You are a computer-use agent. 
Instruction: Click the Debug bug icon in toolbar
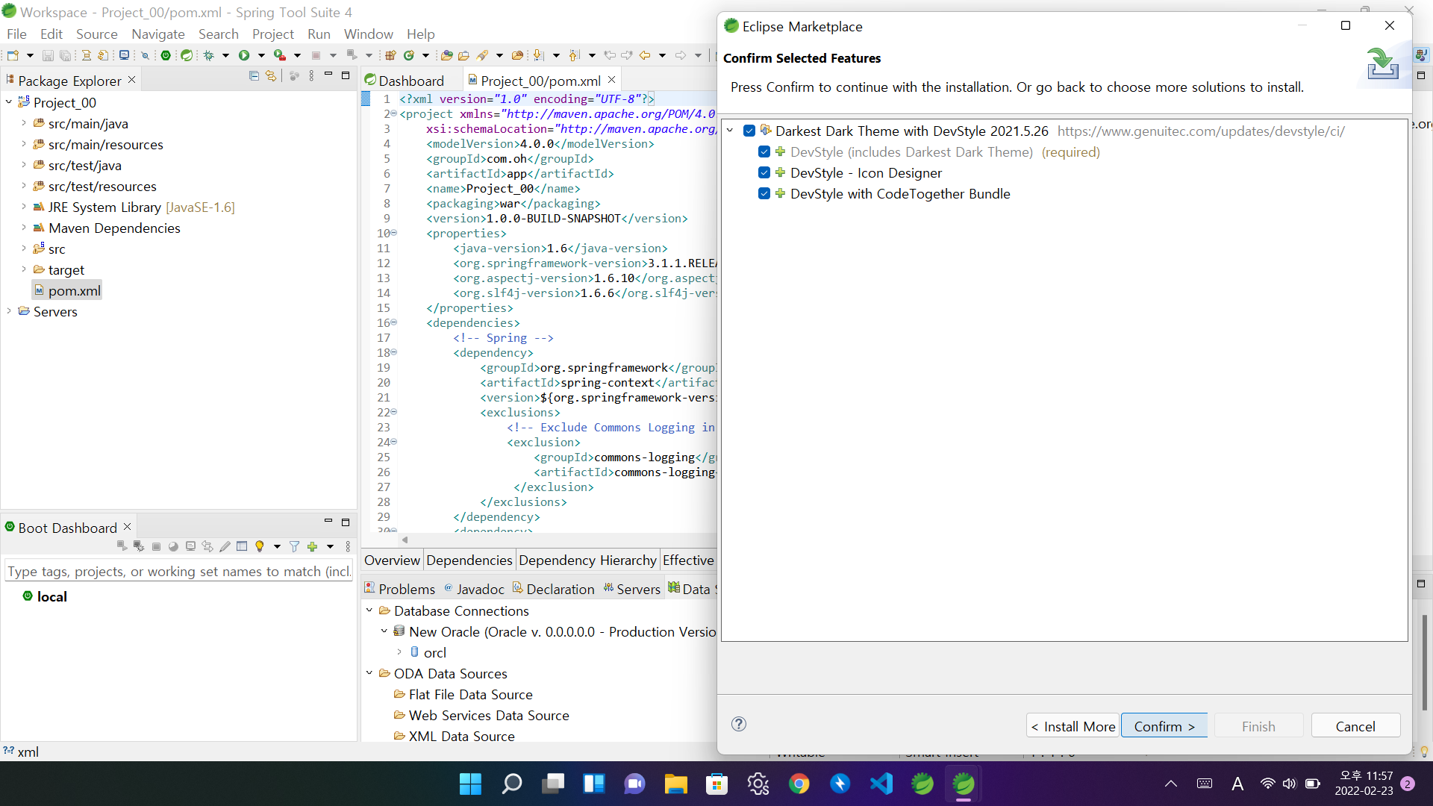coord(209,55)
